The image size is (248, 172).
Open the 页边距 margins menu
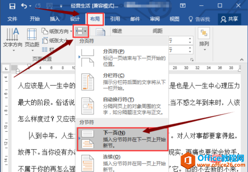[32, 40]
